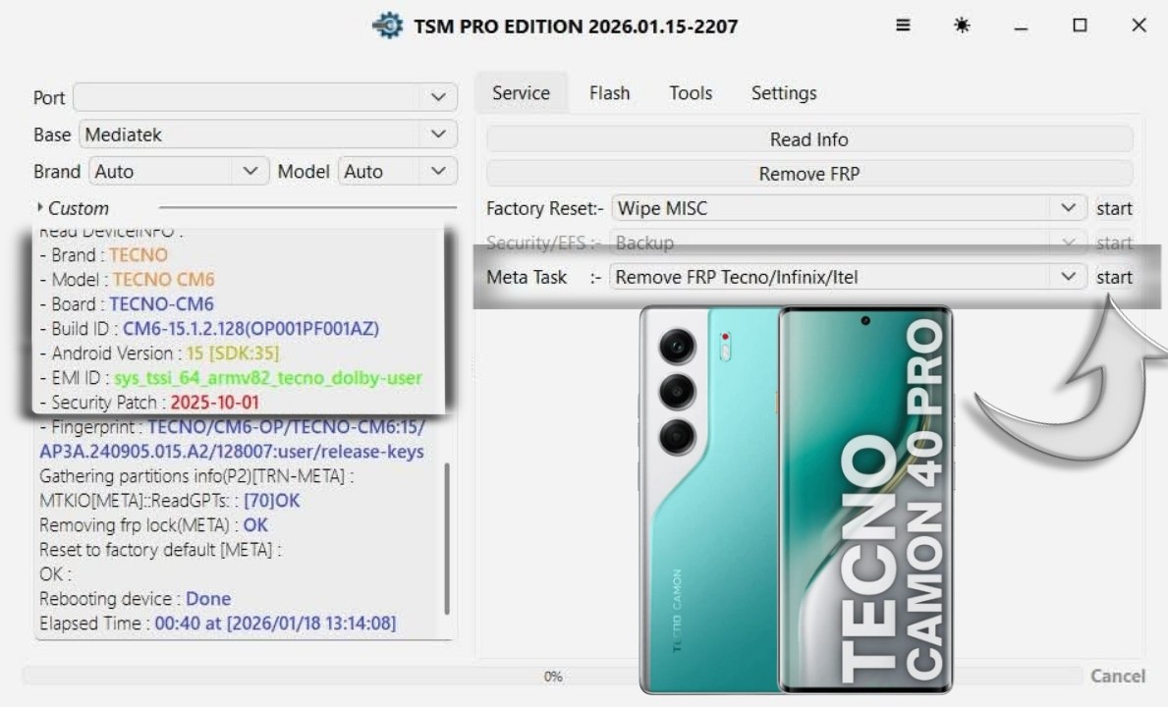The image size is (1168, 707).
Task: Select the 'TECNO CM6' model text
Action: click(163, 279)
